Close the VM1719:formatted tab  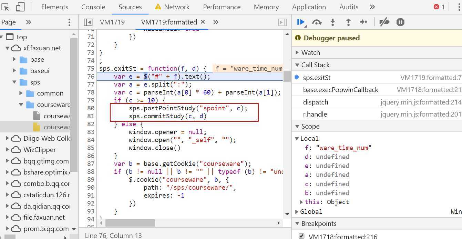(203, 22)
